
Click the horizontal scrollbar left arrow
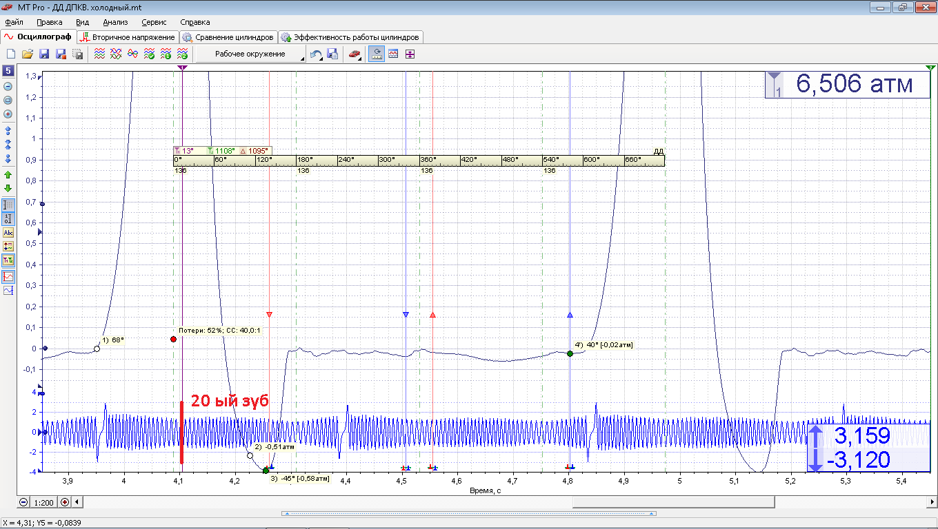[77, 501]
